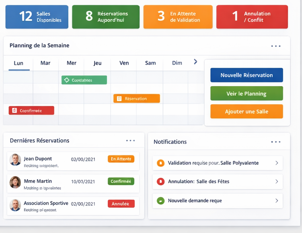Viewport: 302px width, 233px height.
Task: Expand Salle Polyvalente validation notification chevron
Action: (x=277, y=163)
